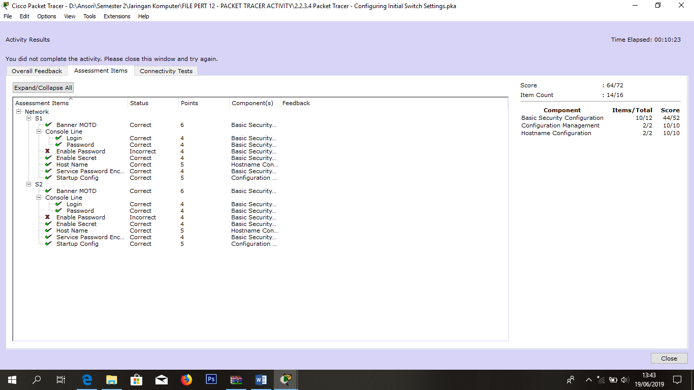Viewport: 694px width, 390px height.
Task: Open Photoshop from the taskbar
Action: pos(211,380)
